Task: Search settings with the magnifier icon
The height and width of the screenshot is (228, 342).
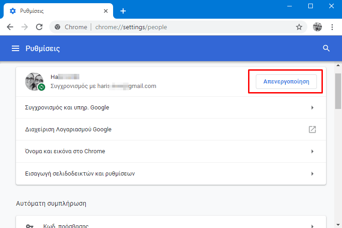Action: coord(326,48)
